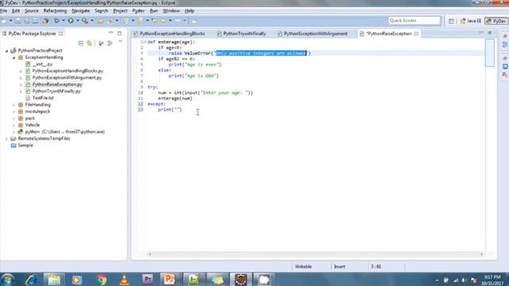This screenshot has height=286, width=509.
Task: Click the Run external tools icon
Action: [85, 21]
